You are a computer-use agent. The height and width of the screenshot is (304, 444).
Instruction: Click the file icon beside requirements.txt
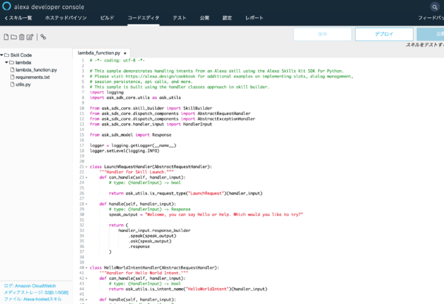click(x=12, y=77)
